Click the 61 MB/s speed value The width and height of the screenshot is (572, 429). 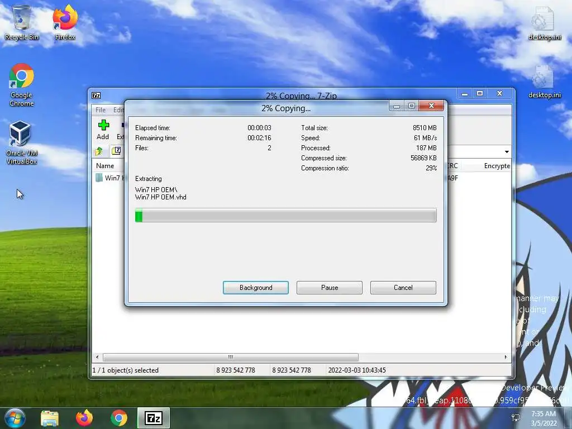coord(425,138)
